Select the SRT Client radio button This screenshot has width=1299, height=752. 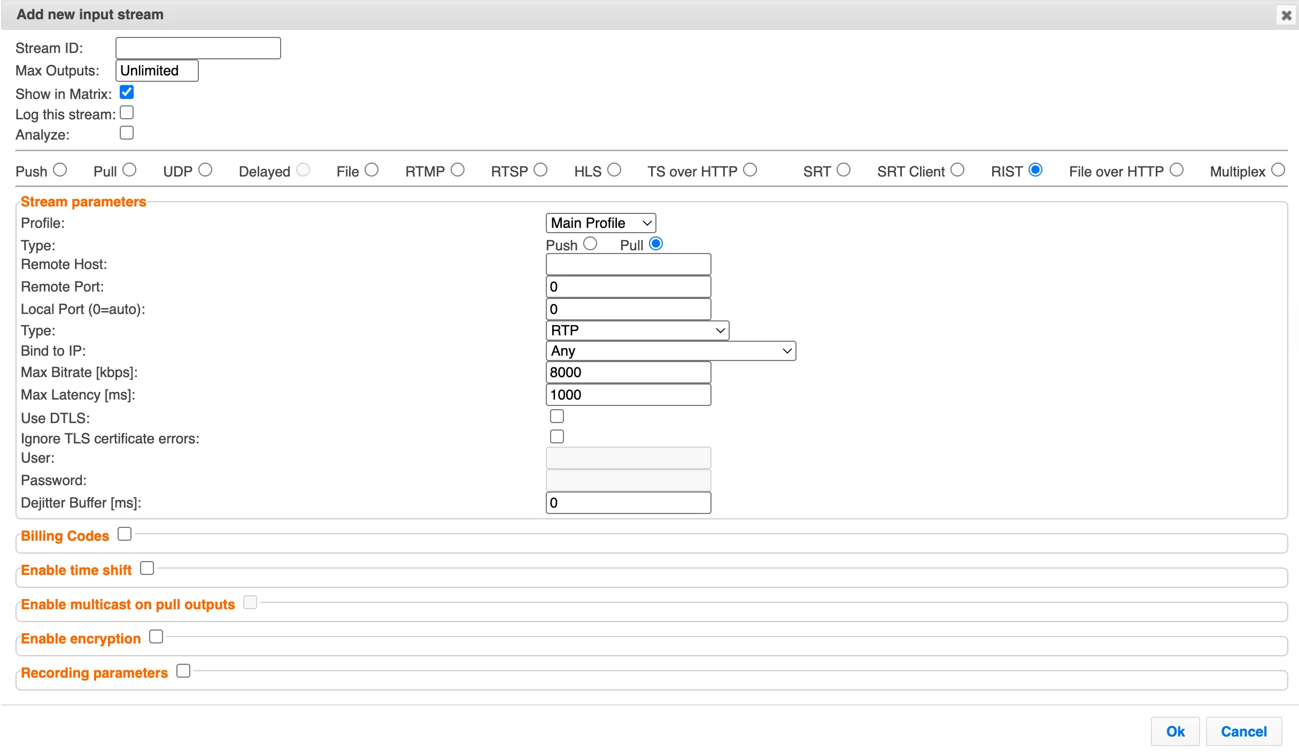[x=957, y=170]
